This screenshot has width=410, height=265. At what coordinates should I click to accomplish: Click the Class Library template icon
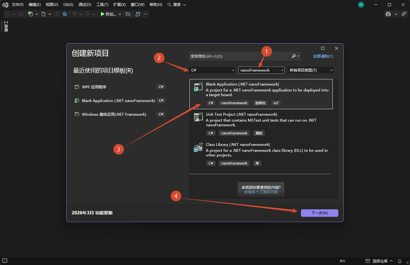198,147
